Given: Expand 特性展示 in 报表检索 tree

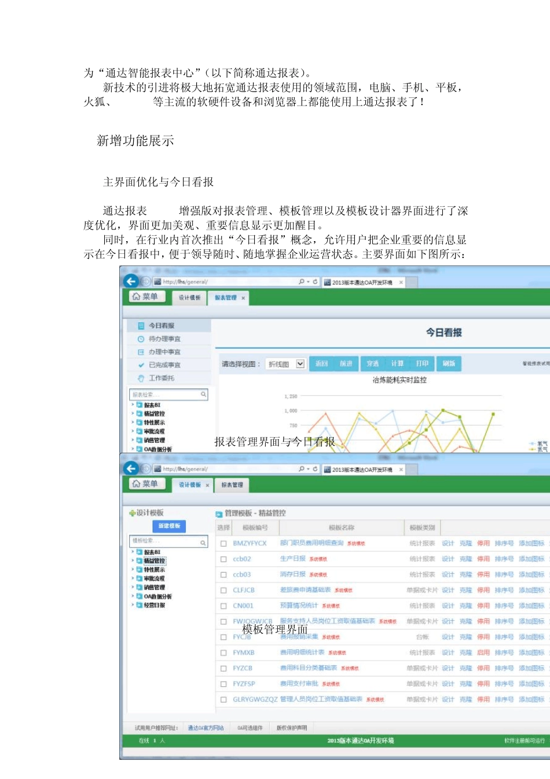Looking at the screenshot, I should point(133,422).
